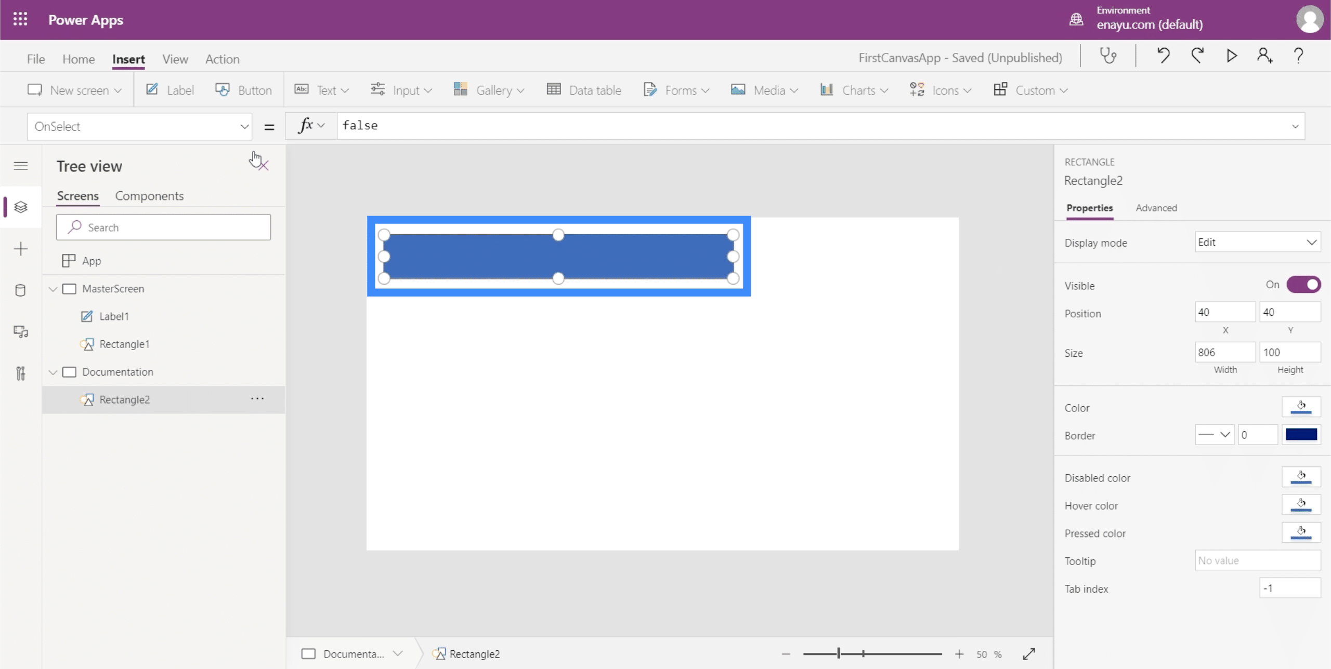Open the Insert menu tab
The height and width of the screenshot is (669, 1331).
(128, 58)
